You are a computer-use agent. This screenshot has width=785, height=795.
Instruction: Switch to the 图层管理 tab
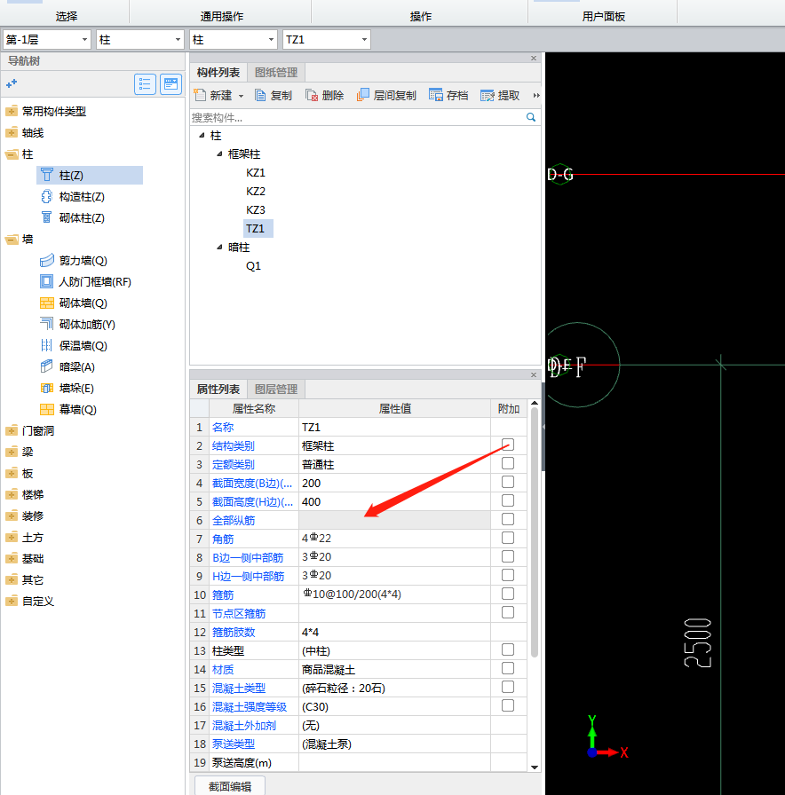point(276,390)
